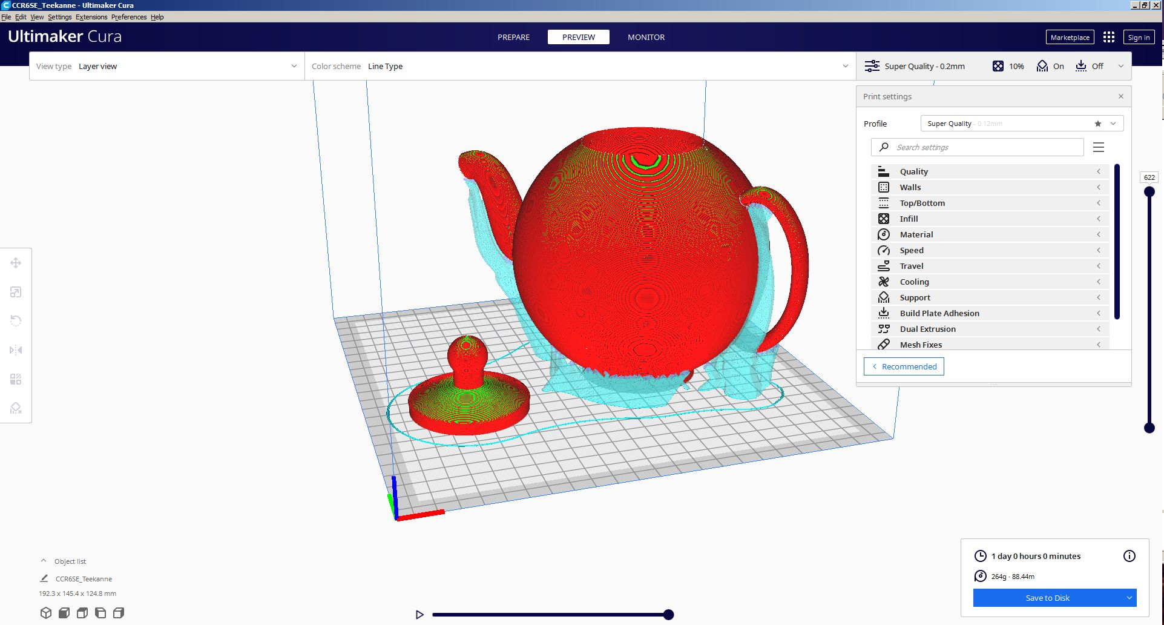
Task: Click the print time info icon
Action: pyautogui.click(x=1129, y=556)
